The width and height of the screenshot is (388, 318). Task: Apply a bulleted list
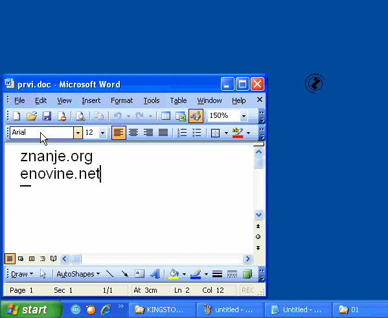(x=197, y=133)
